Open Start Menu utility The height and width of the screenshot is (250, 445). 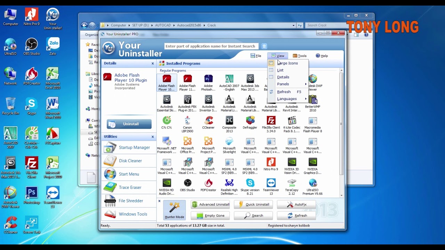coord(129,174)
